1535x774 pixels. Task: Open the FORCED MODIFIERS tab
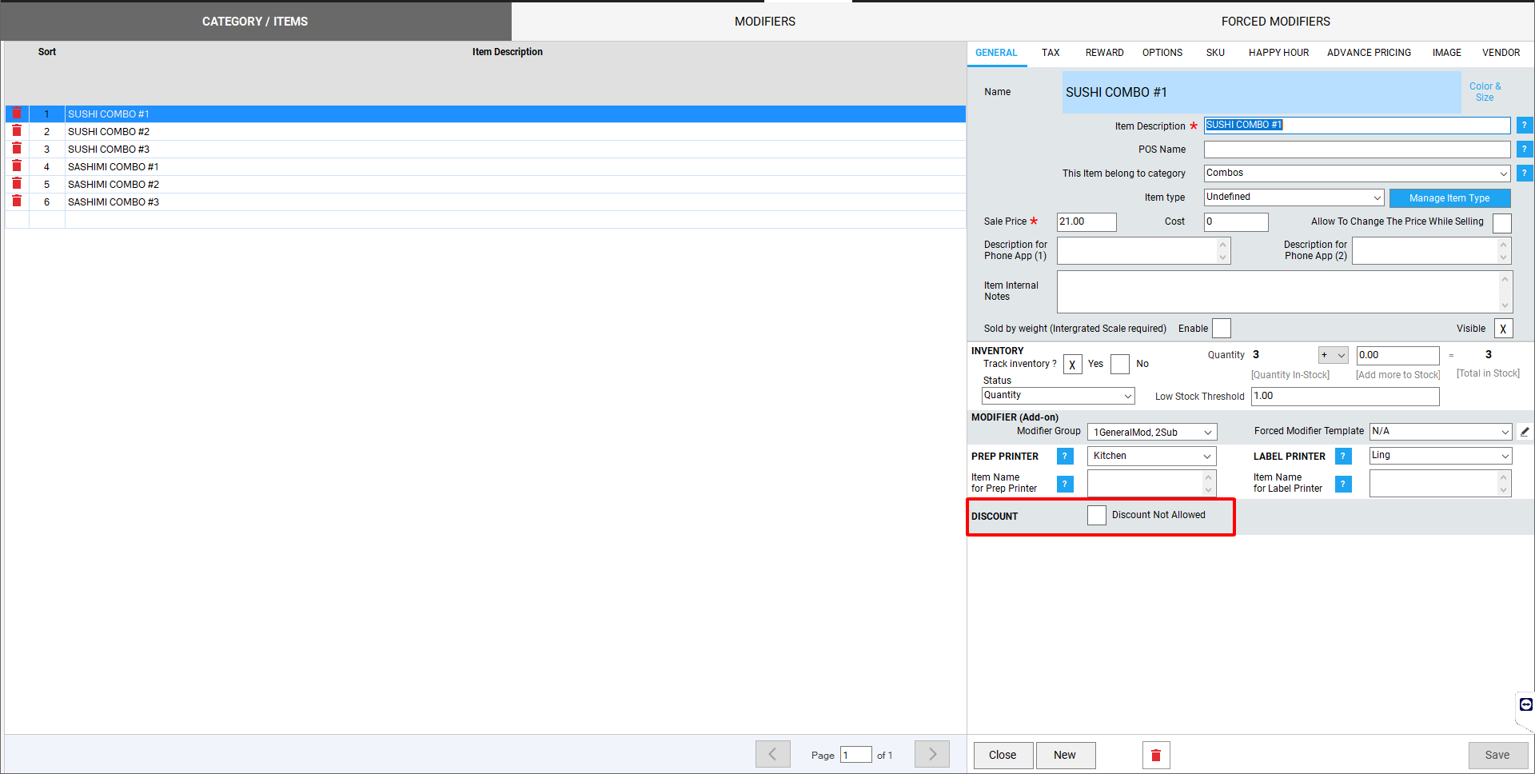tap(1275, 22)
